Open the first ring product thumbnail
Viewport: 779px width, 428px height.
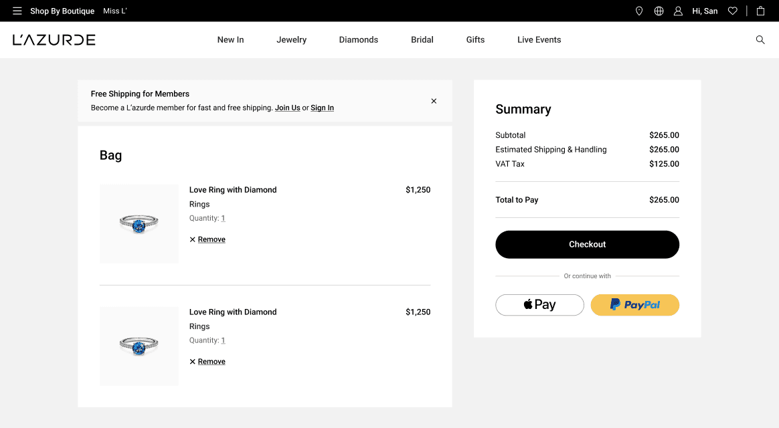[x=139, y=224]
